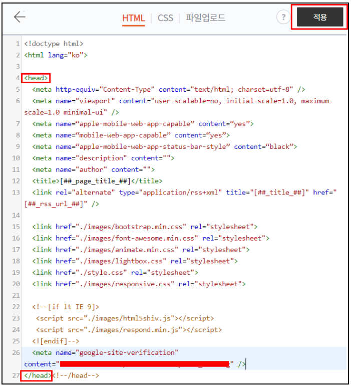The width and height of the screenshot is (351, 386).
Task: Click the status-bar-style meta line
Action: [x=165, y=147]
